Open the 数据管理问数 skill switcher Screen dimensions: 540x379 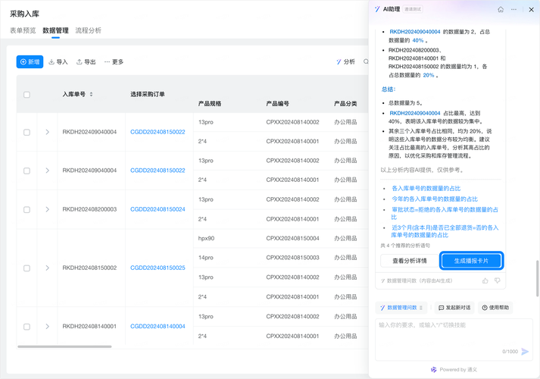tap(401, 308)
